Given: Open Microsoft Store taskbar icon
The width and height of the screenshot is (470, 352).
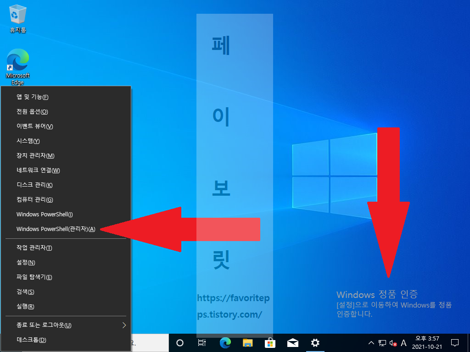Looking at the screenshot, I should click(270, 343).
